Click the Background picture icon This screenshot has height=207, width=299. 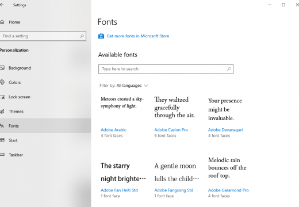[2, 68]
